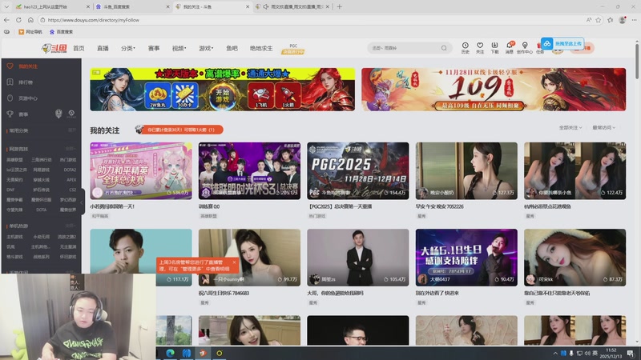Open CS2 category in sidebar
This screenshot has height=360, width=641.
point(72,190)
